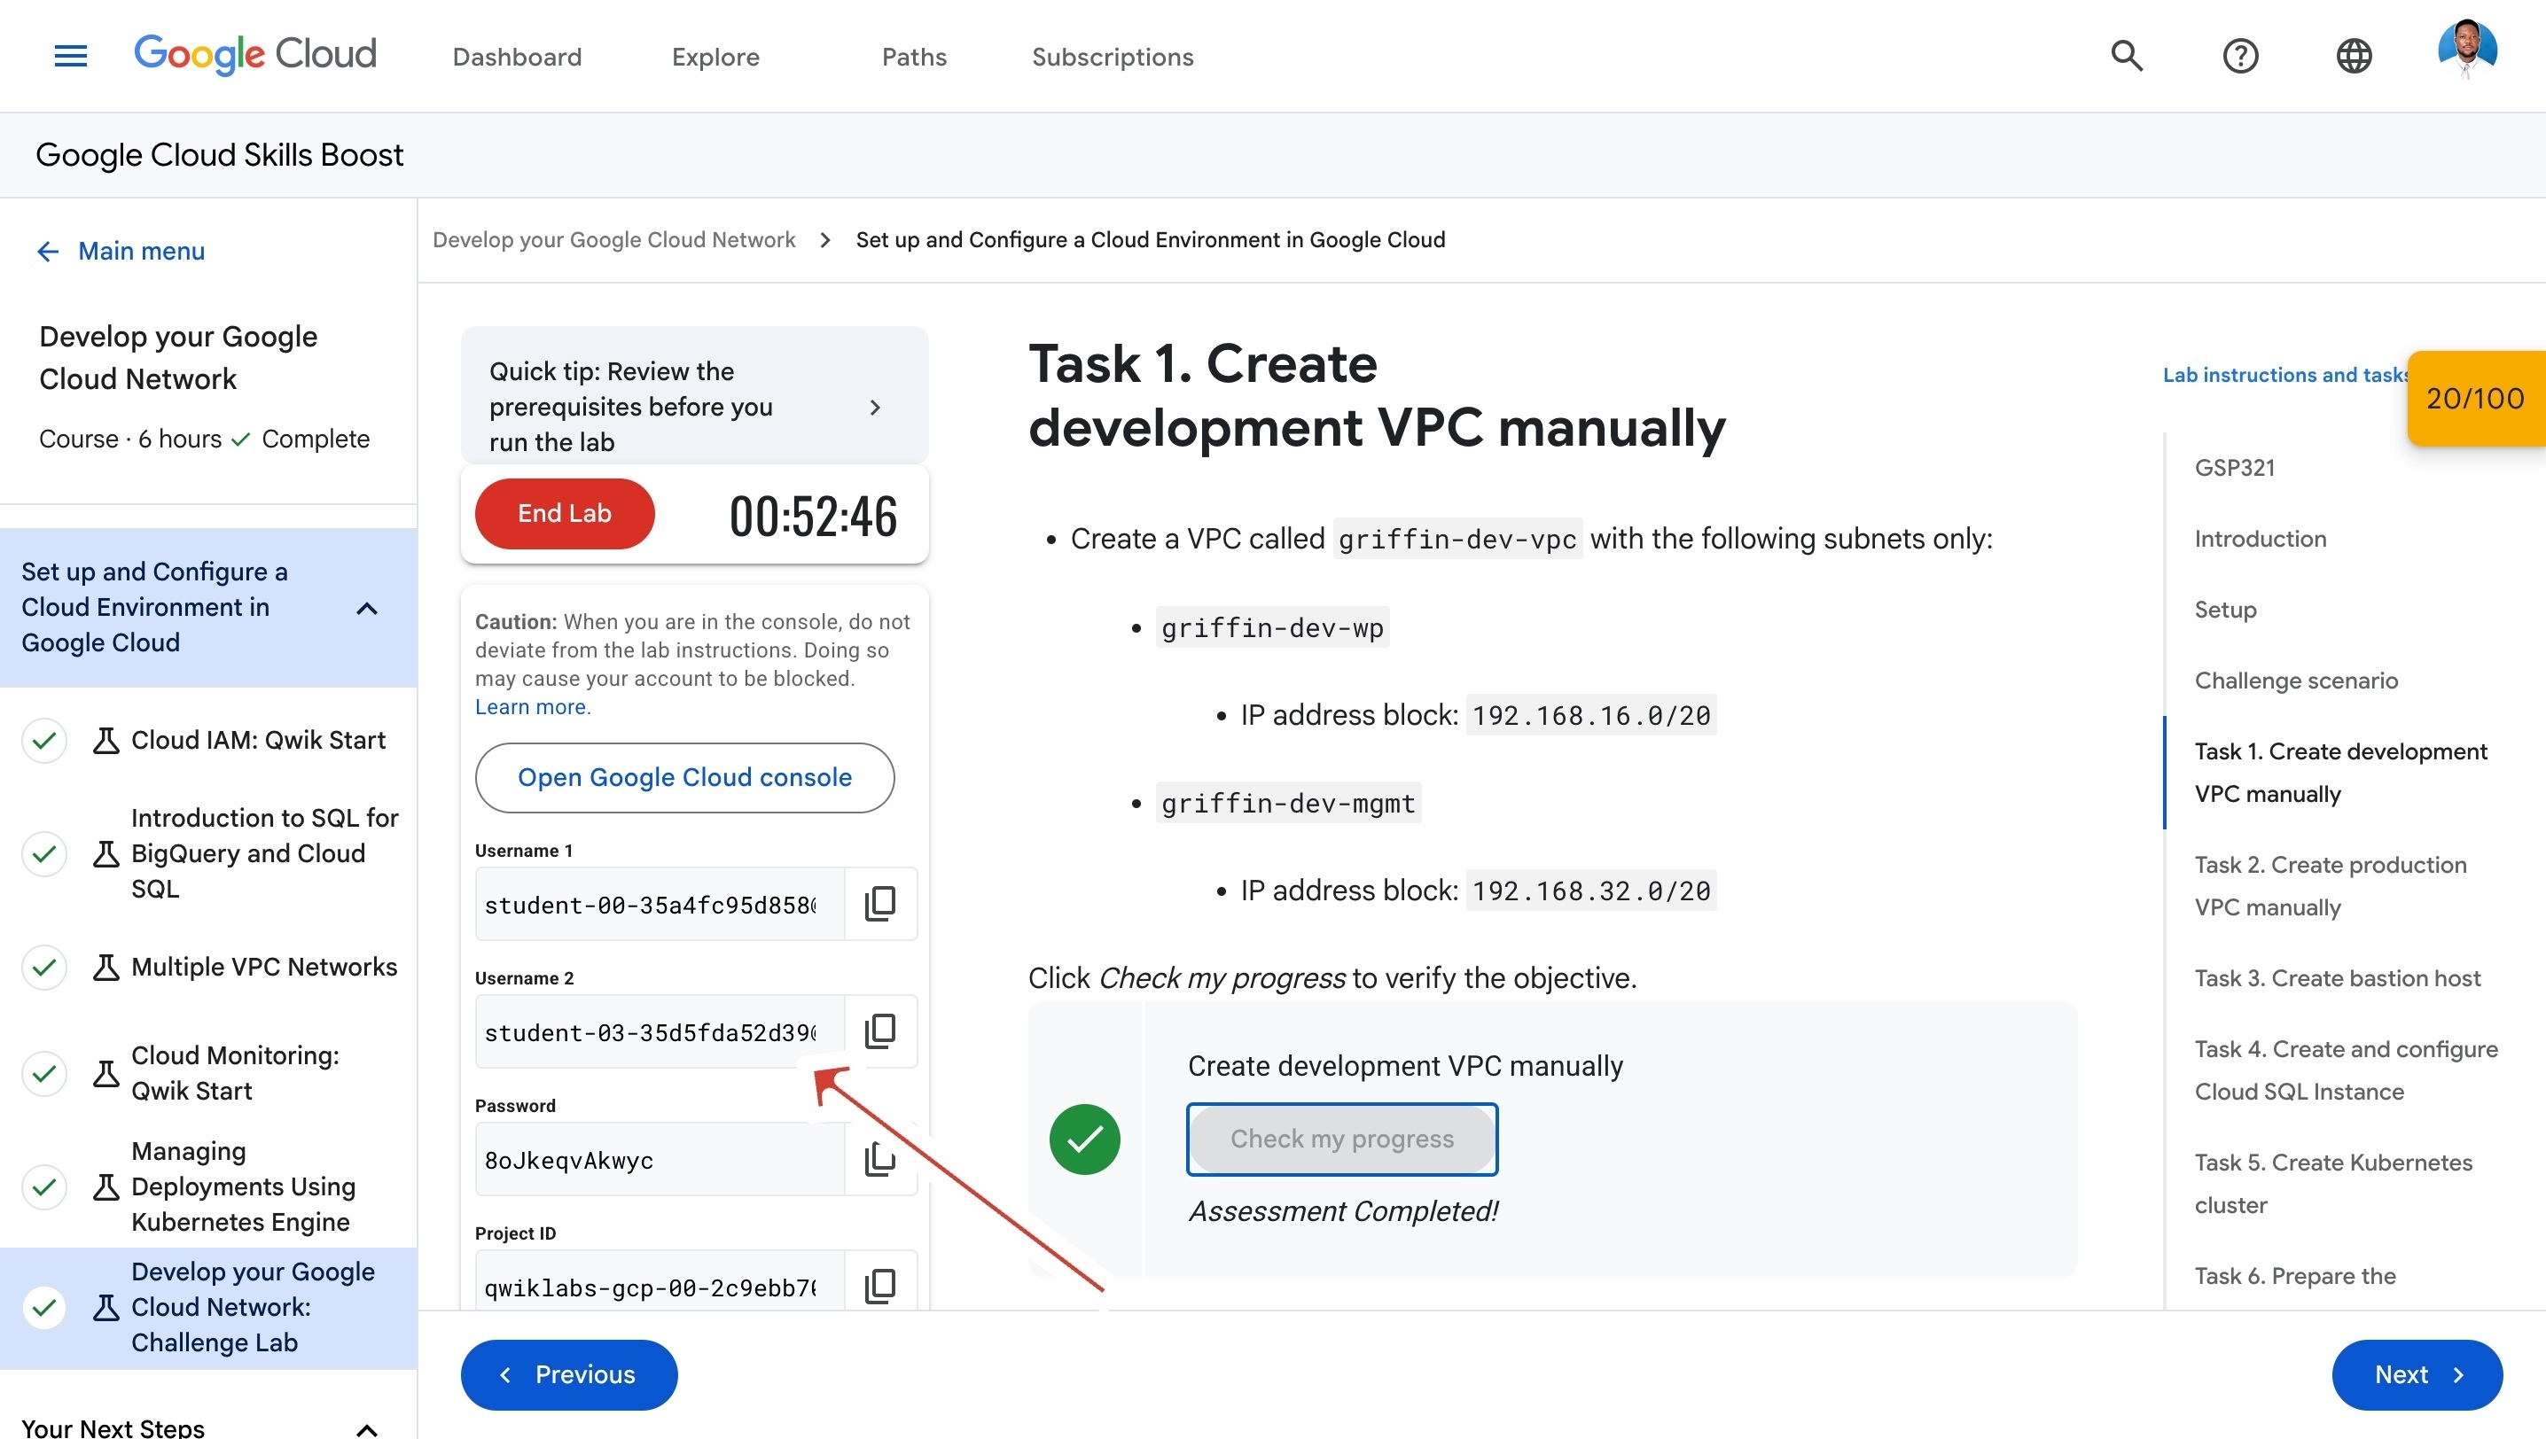Viewport: 2546px width, 1439px height.
Task: Click the completion check beside Cloud IAM
Action: 43,740
